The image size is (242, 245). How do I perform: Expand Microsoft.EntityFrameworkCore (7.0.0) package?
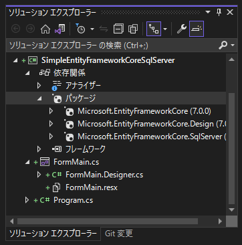(x=51, y=111)
